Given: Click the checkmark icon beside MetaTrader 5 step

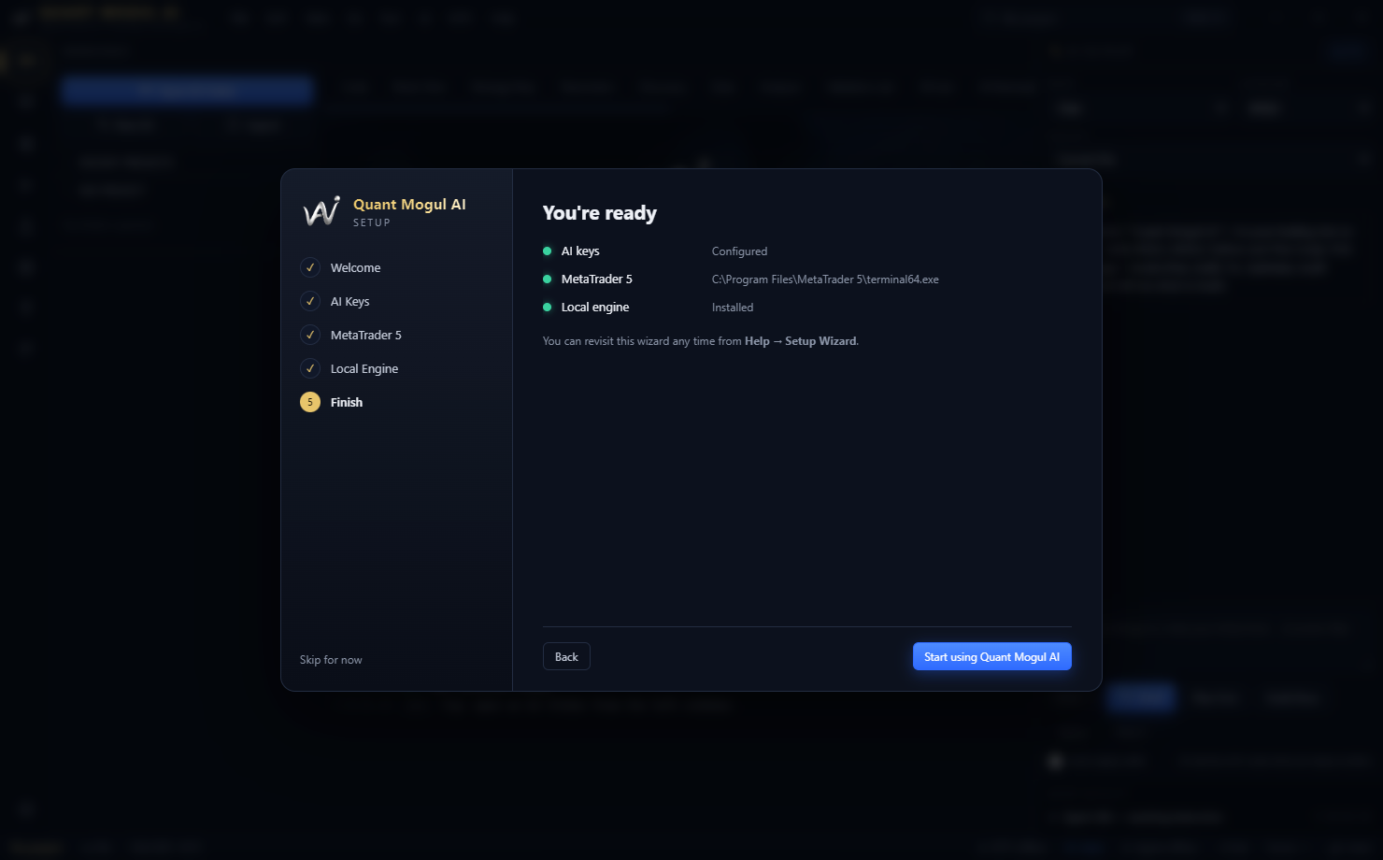Looking at the screenshot, I should (310, 335).
